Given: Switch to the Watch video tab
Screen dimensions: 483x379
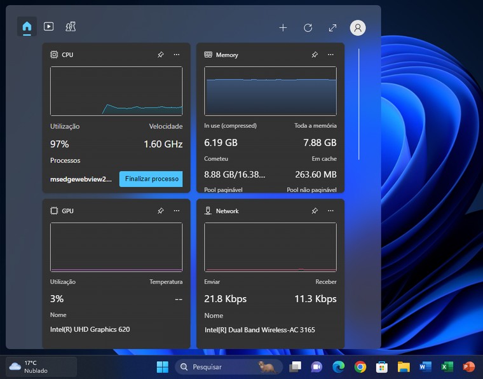Looking at the screenshot, I should pyautogui.click(x=48, y=27).
